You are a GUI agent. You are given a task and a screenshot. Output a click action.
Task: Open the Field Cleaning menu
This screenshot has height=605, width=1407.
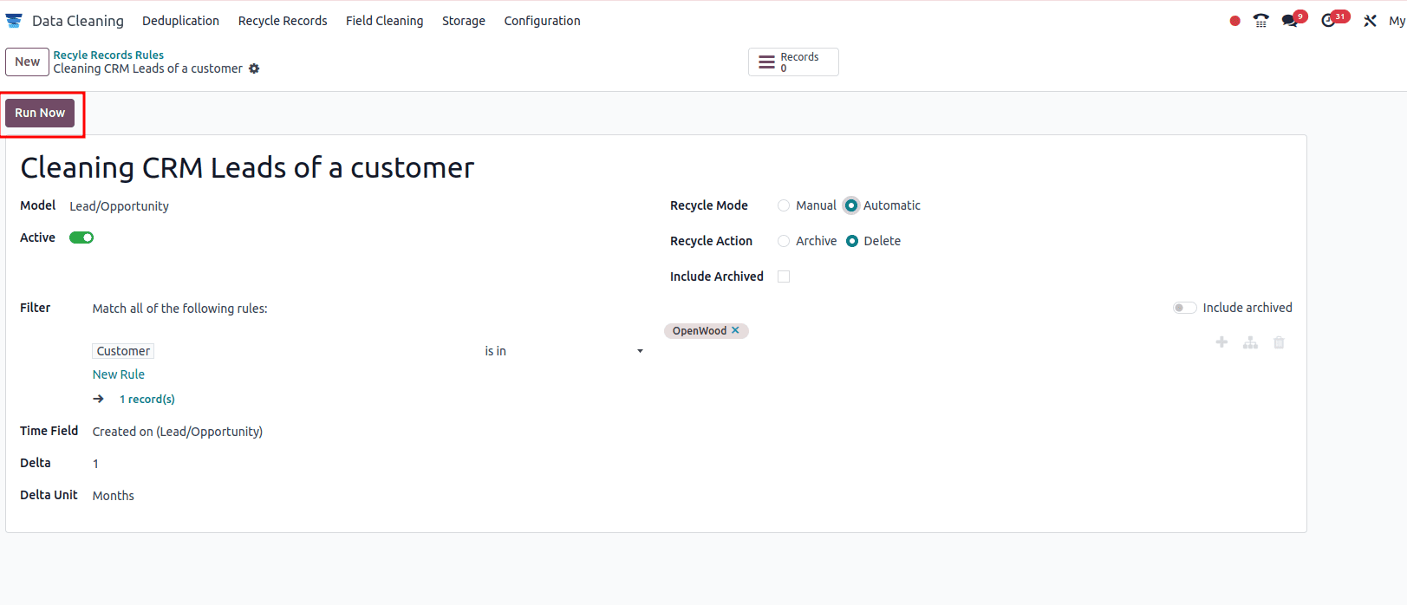(385, 21)
